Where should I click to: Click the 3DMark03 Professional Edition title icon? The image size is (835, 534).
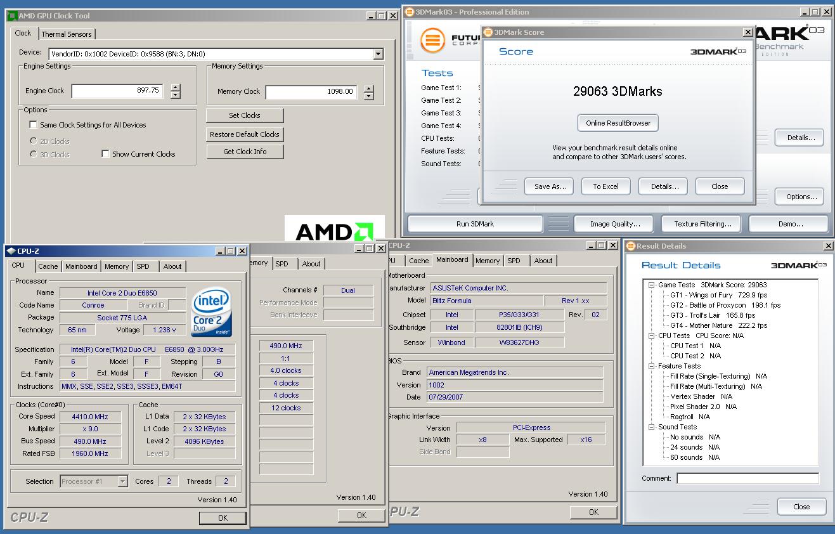pyautogui.click(x=409, y=12)
